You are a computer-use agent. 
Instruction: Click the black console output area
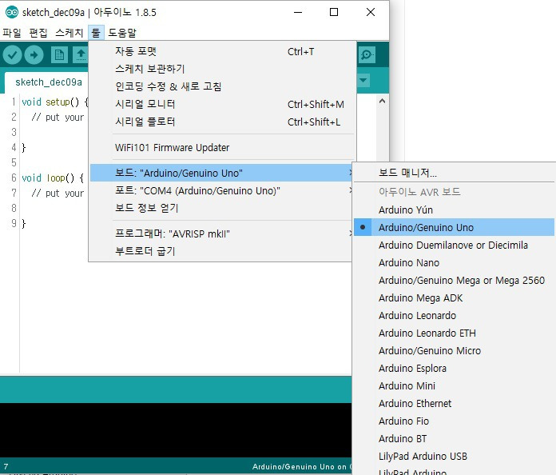pyautogui.click(x=176, y=430)
